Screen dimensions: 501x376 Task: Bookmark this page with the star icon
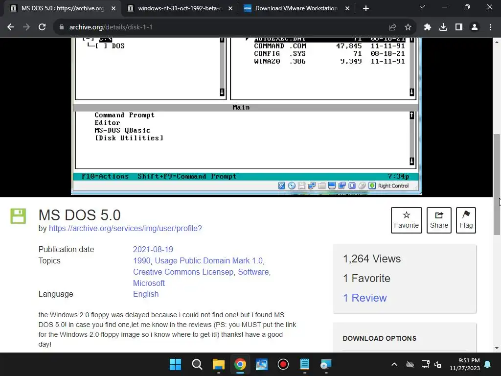[x=408, y=27]
